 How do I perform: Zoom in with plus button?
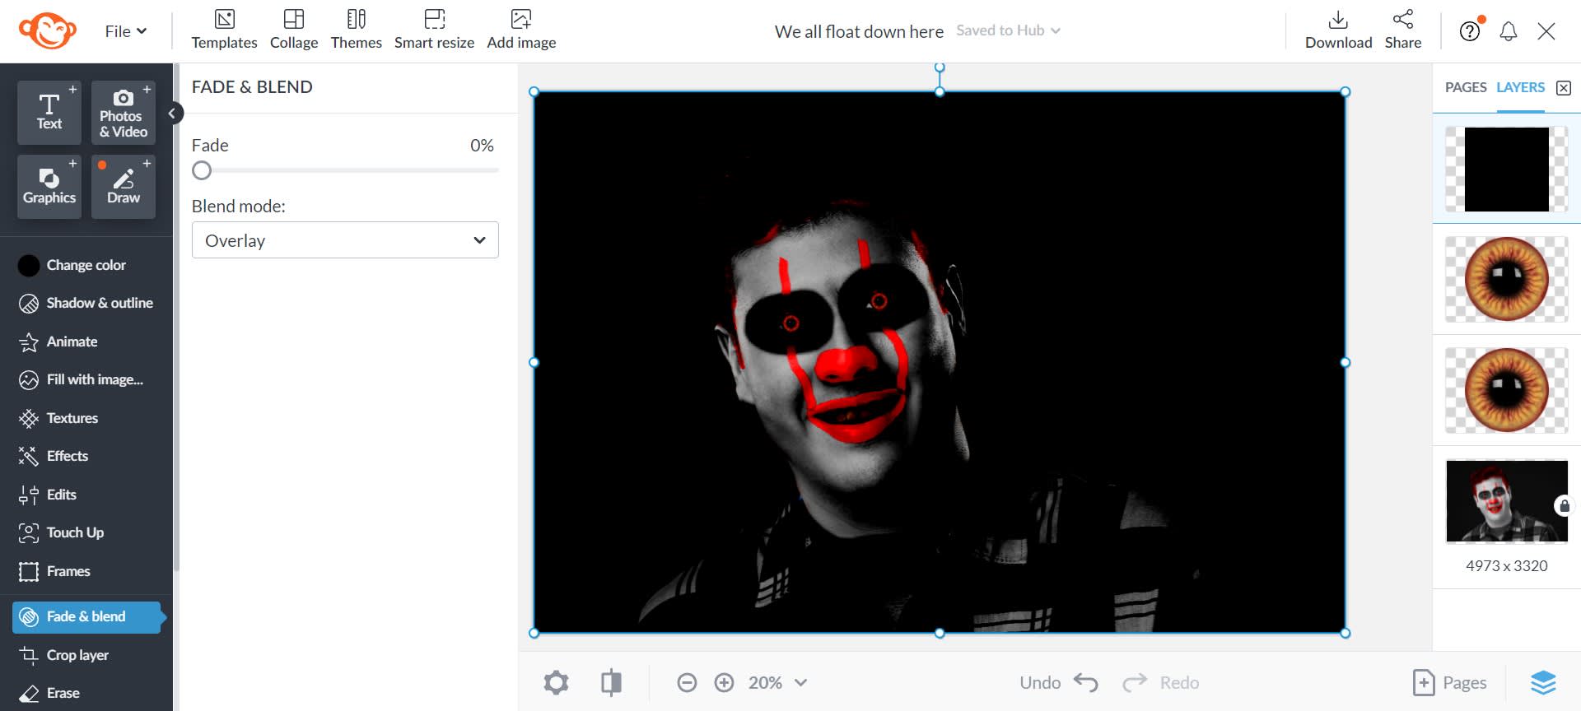point(724,682)
